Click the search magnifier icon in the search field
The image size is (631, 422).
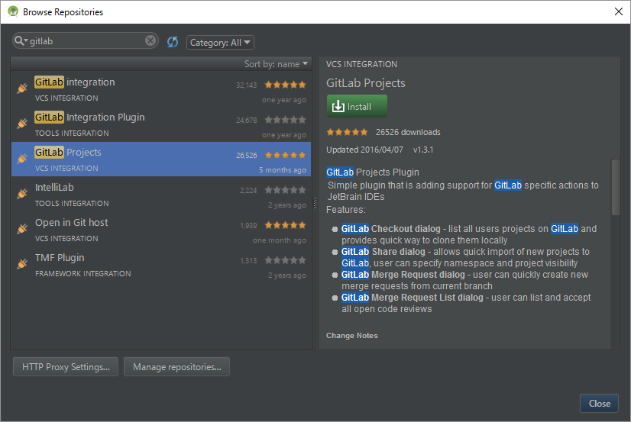(x=20, y=40)
